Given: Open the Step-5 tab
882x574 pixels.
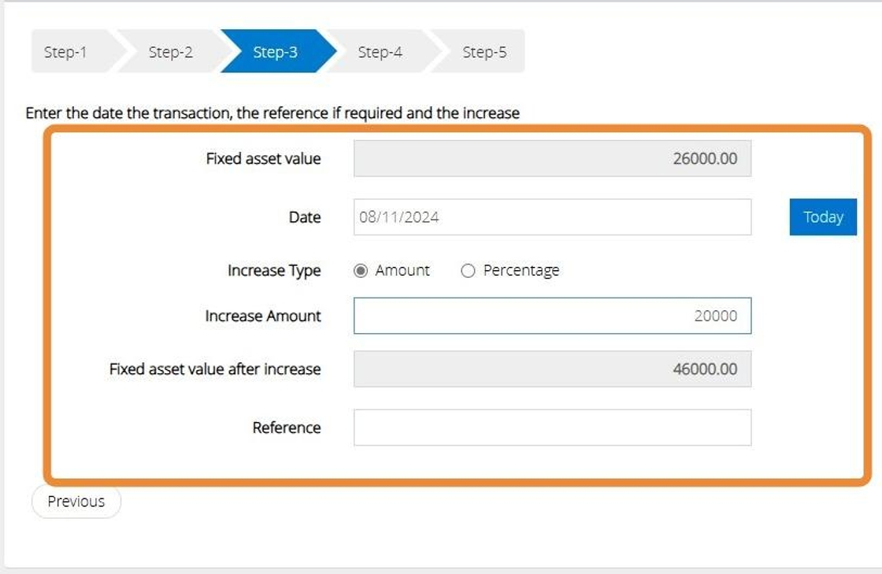Looking at the screenshot, I should [x=484, y=52].
